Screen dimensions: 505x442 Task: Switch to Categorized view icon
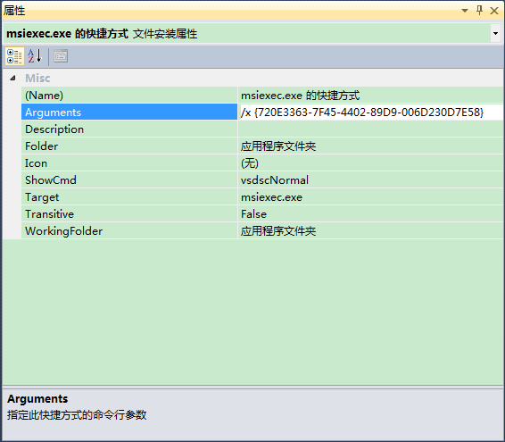click(x=14, y=56)
